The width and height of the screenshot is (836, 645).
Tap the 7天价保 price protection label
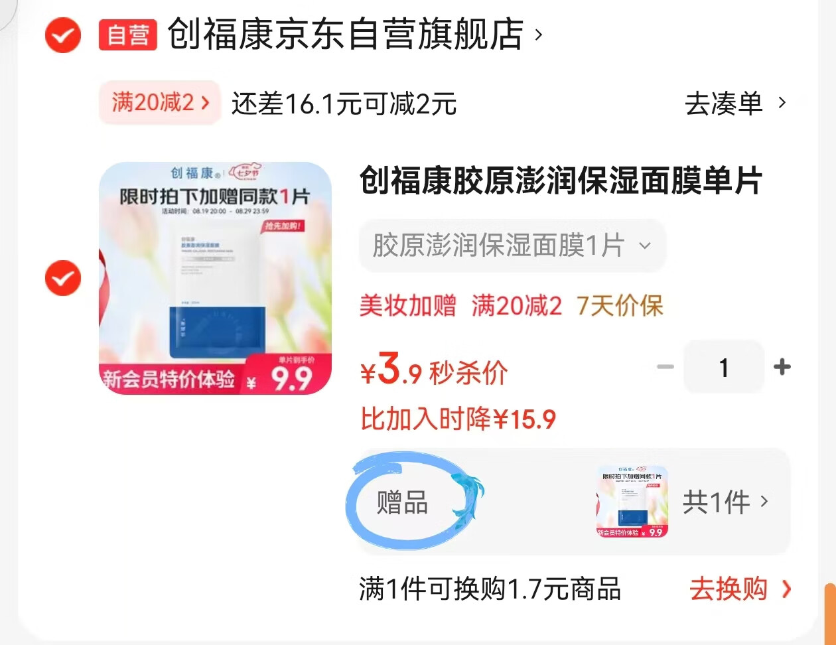[x=620, y=306]
